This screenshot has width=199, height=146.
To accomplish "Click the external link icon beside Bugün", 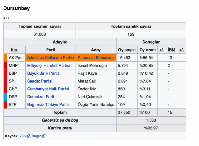I will click(x=44, y=136).
